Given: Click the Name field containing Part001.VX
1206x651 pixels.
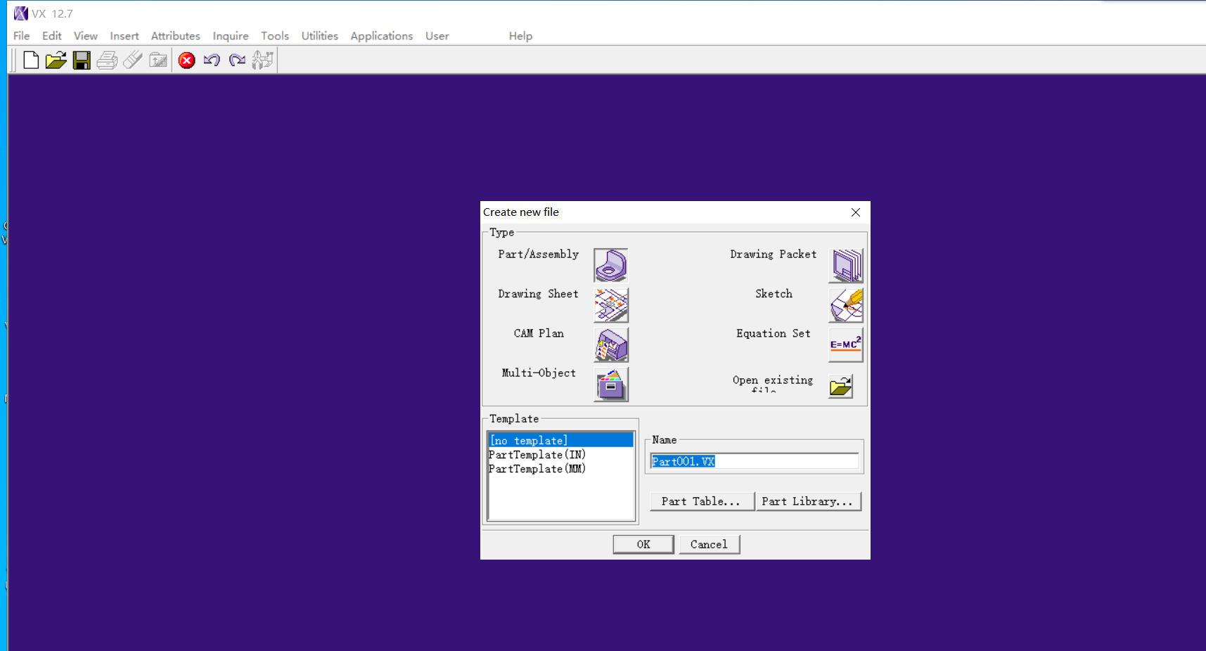Looking at the screenshot, I should tap(754, 461).
